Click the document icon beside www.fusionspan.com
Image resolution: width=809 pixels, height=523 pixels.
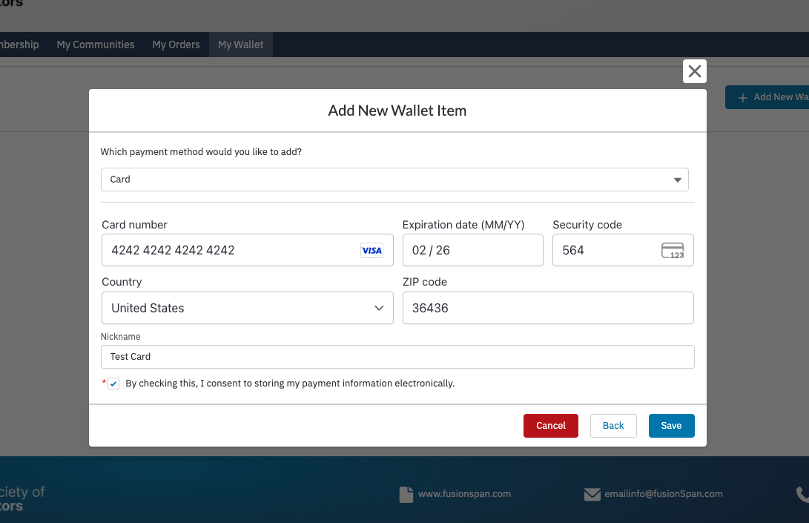[406, 494]
